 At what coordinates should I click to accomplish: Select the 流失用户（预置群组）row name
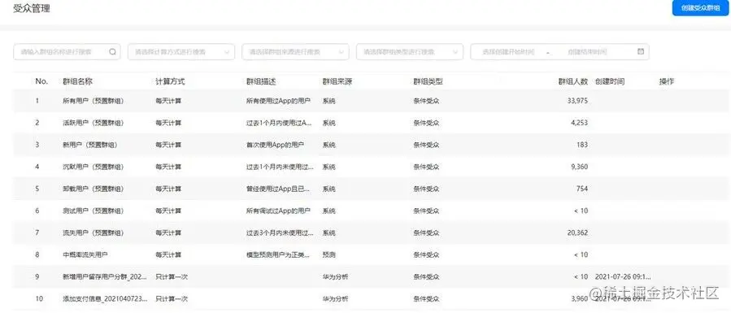94,233
